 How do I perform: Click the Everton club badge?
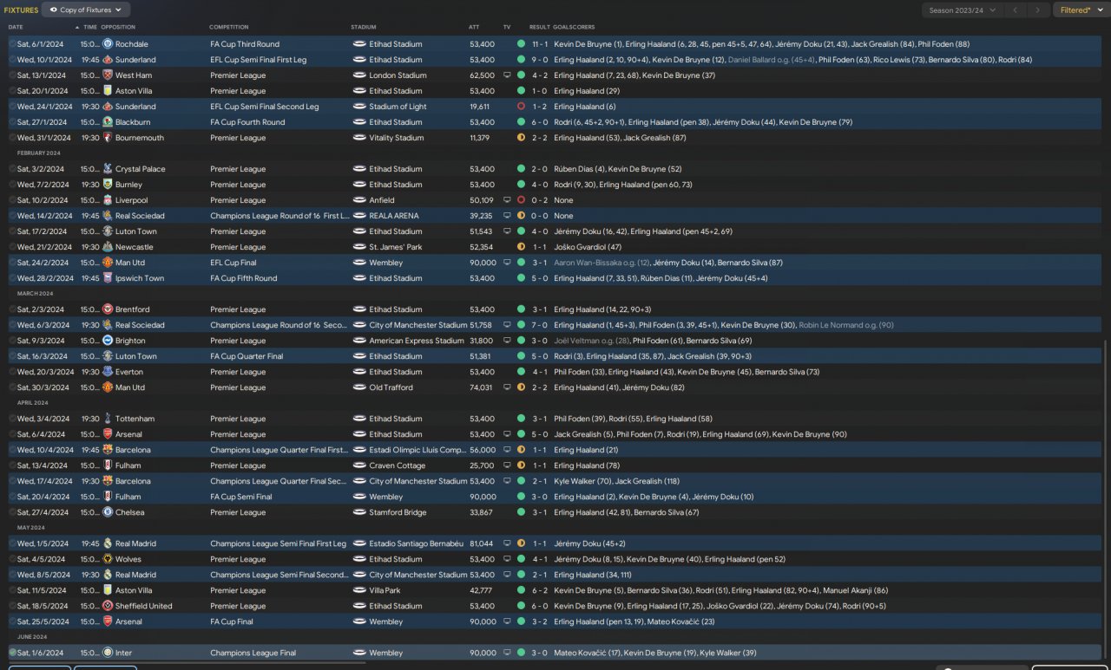108,372
